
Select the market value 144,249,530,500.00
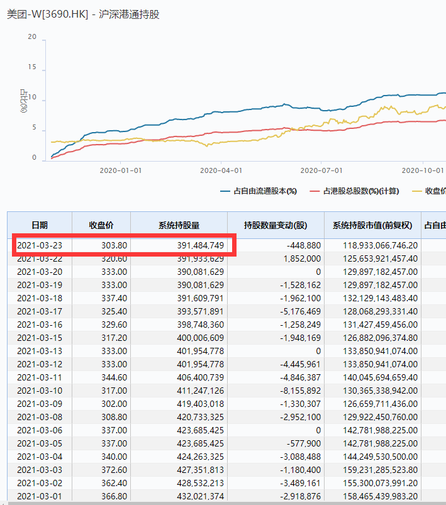[x=380, y=457]
